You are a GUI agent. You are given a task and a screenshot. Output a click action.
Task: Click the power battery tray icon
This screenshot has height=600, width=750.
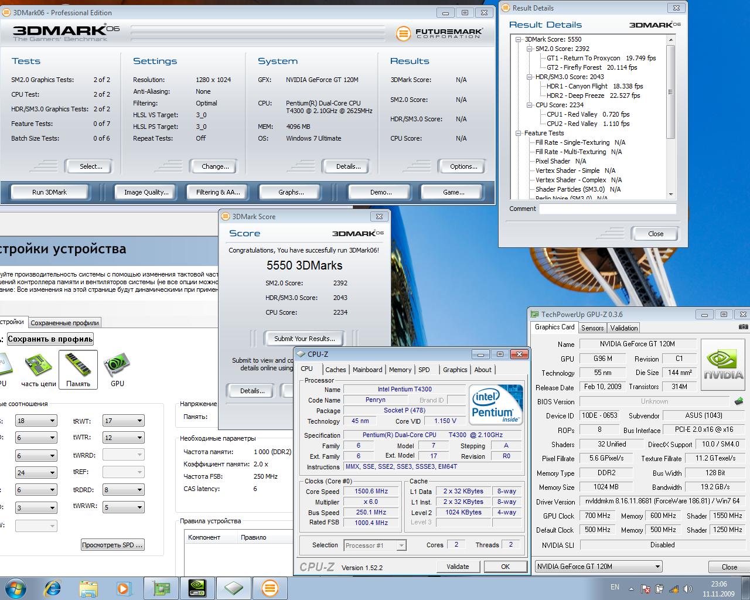(x=659, y=588)
